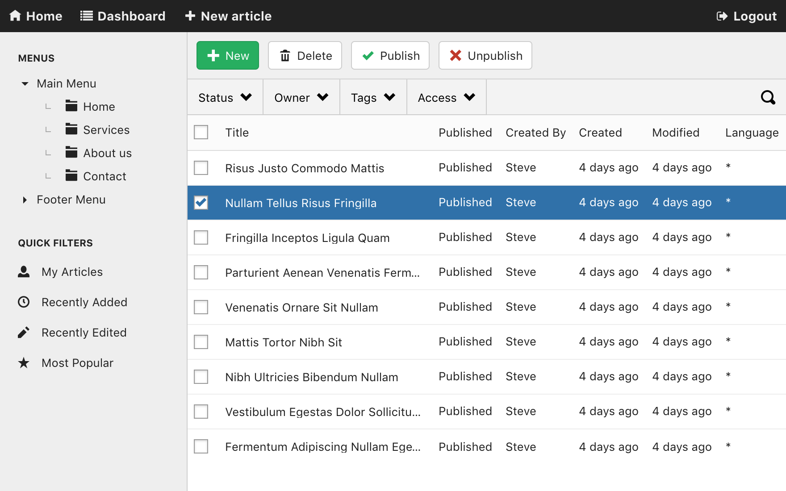
Task: Collapse the Main Menu tree
Action: [25, 84]
